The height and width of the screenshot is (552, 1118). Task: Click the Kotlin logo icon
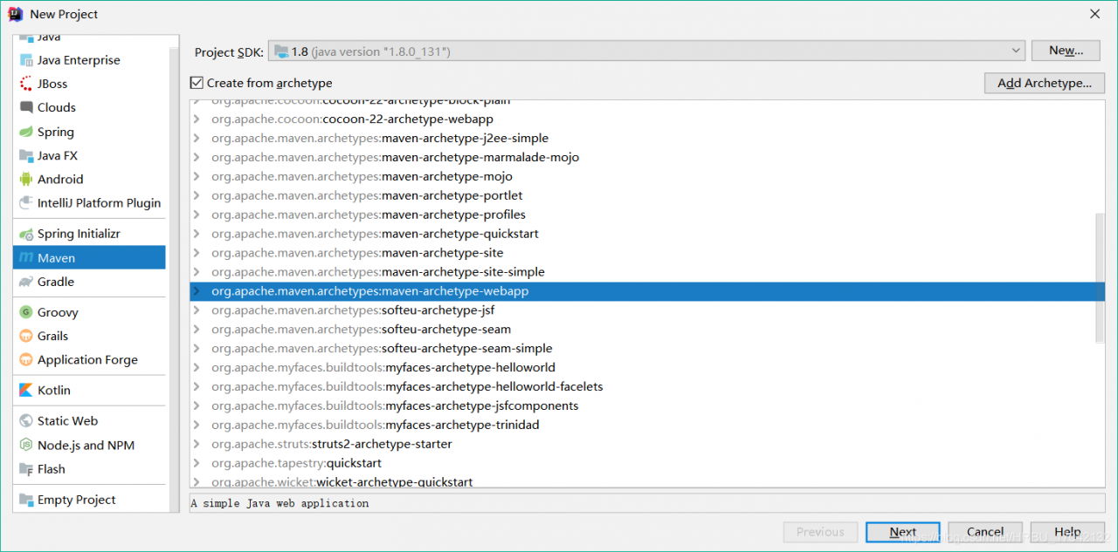[x=26, y=390]
